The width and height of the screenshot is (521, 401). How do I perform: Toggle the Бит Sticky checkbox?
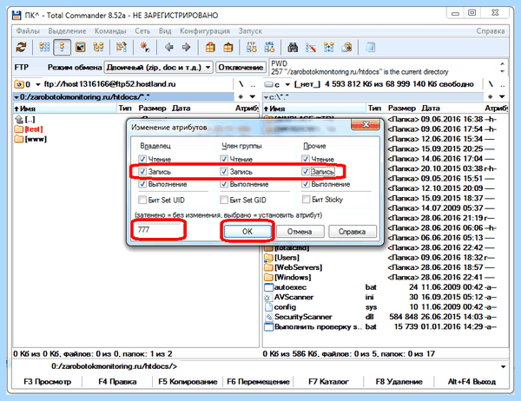[x=306, y=200]
